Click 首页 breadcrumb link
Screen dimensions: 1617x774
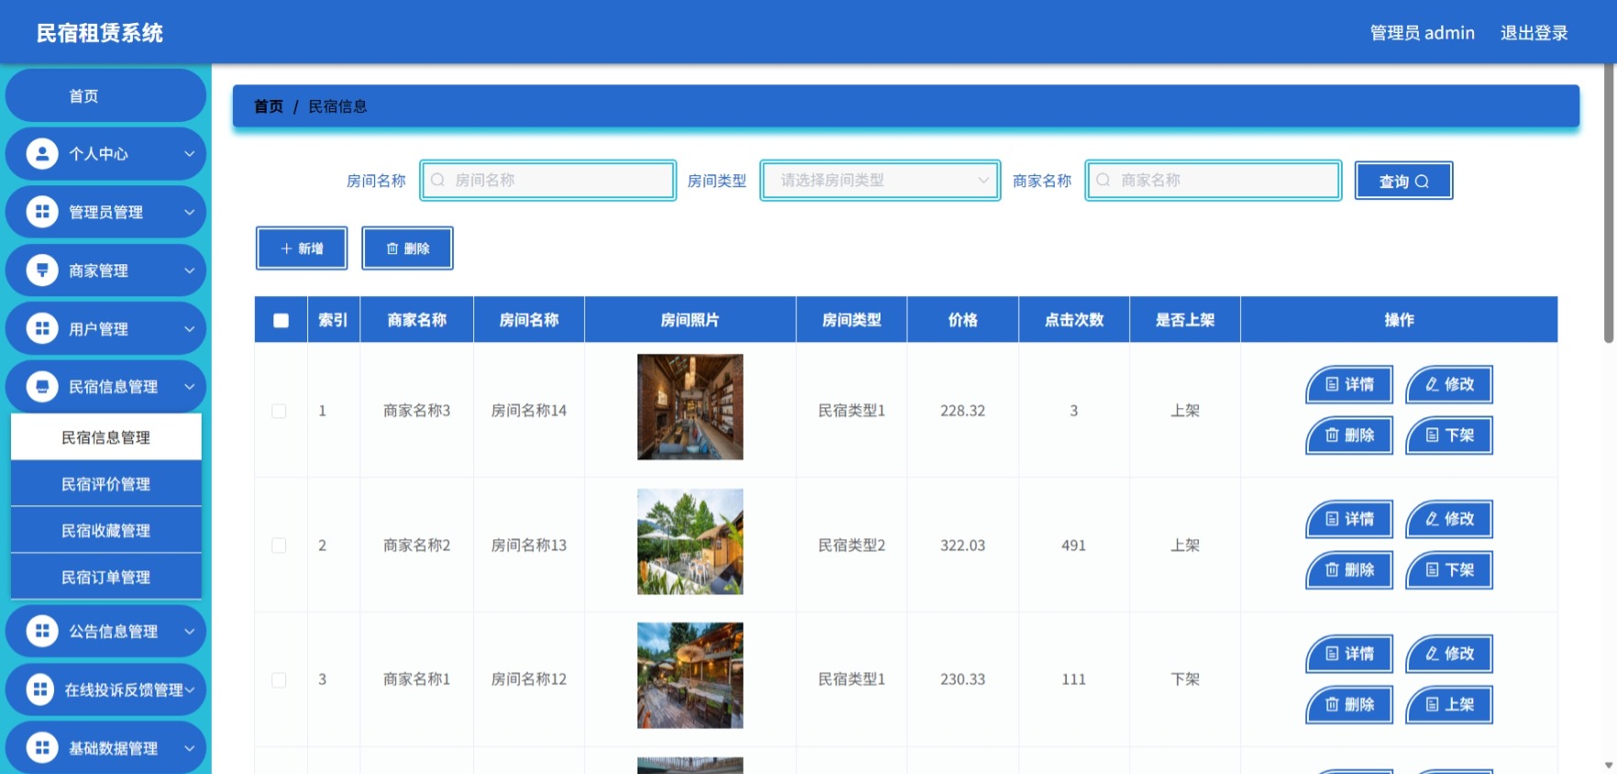click(268, 106)
